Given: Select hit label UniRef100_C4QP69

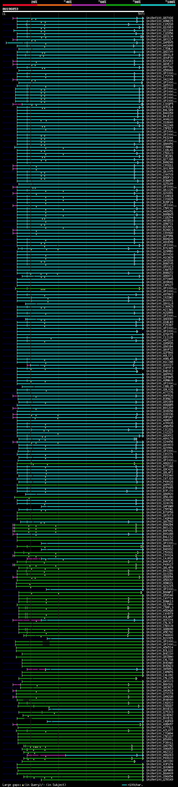Looking at the screenshot, I should pyautogui.click(x=160, y=721).
